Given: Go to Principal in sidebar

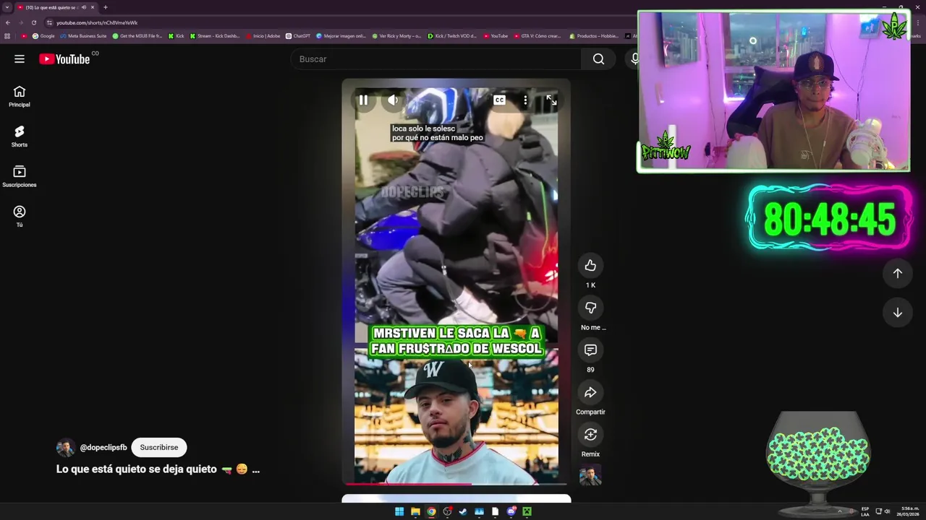Looking at the screenshot, I should coord(20,96).
